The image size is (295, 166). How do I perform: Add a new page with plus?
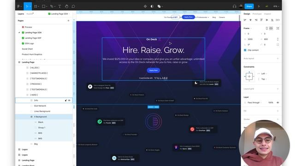coord(69,20)
